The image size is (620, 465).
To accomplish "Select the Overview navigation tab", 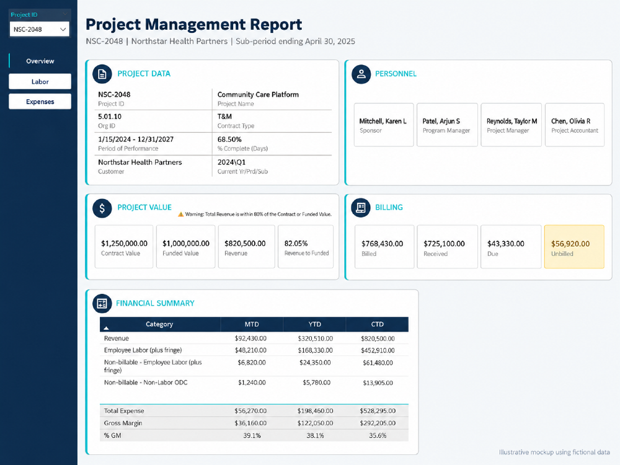I will coord(40,61).
